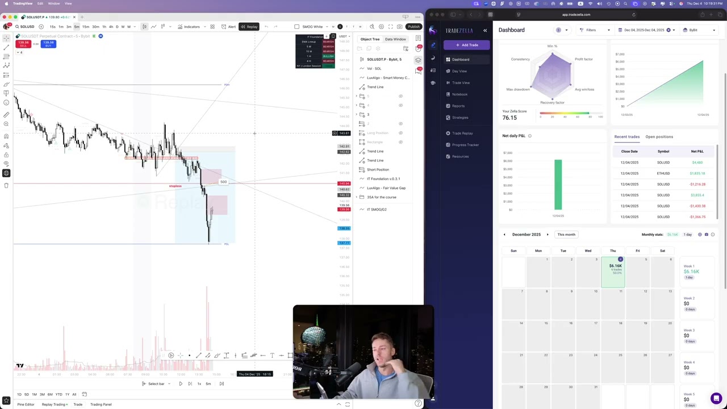
Task: Open the Indicators menu in TradingView
Action: coord(189,27)
